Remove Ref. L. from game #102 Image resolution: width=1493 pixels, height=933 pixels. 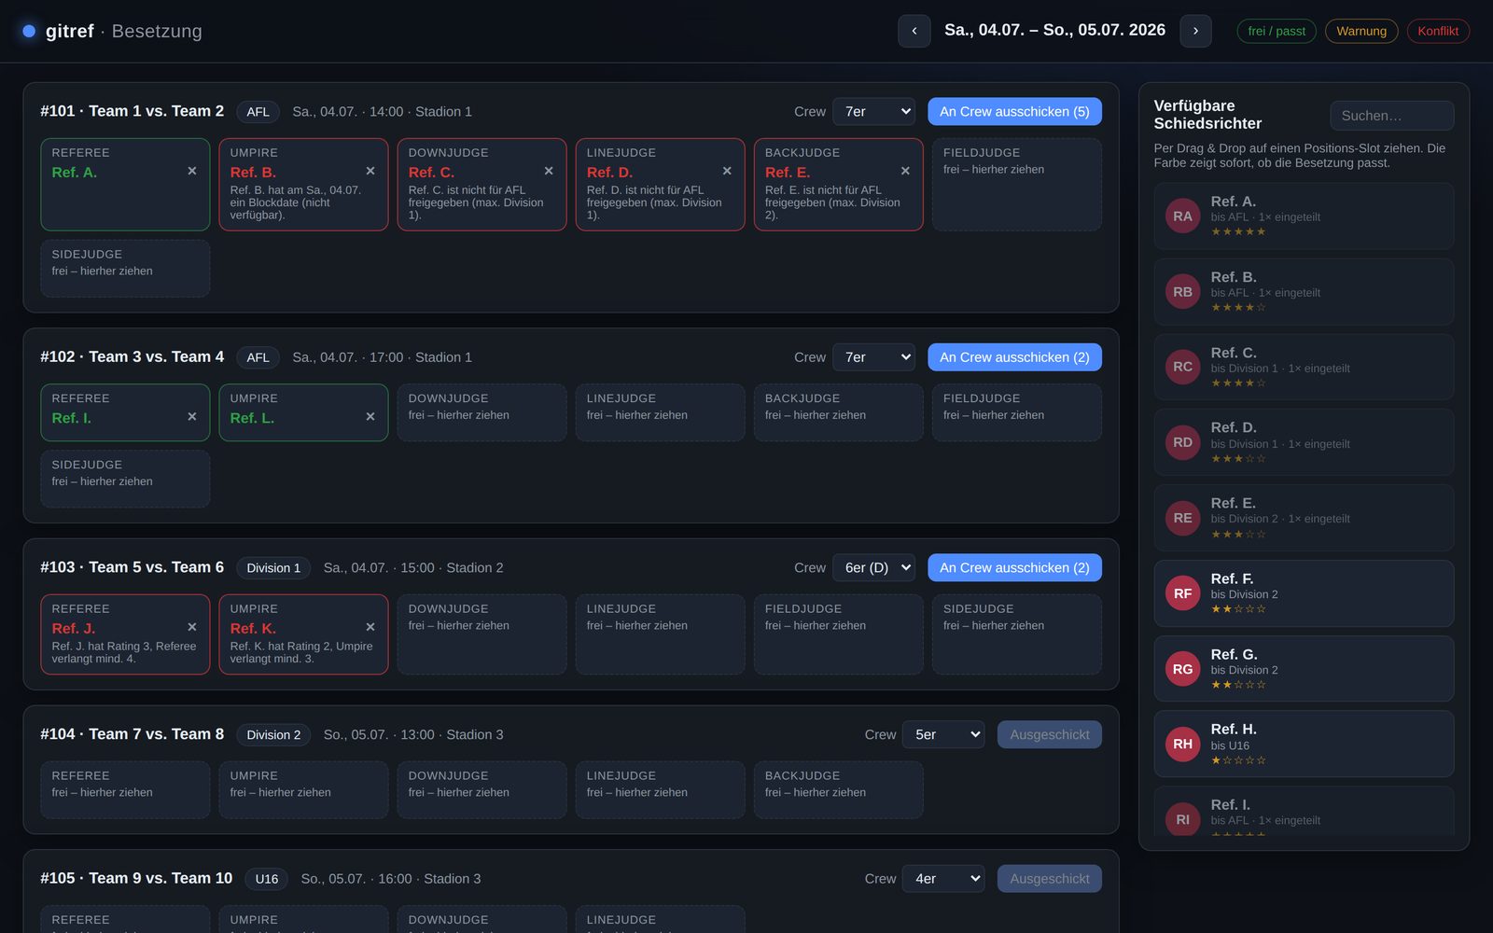[370, 417]
